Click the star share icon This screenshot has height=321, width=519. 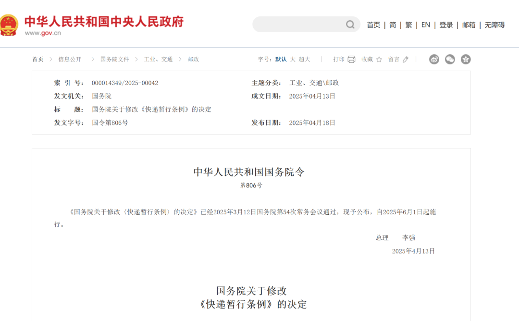point(466,59)
